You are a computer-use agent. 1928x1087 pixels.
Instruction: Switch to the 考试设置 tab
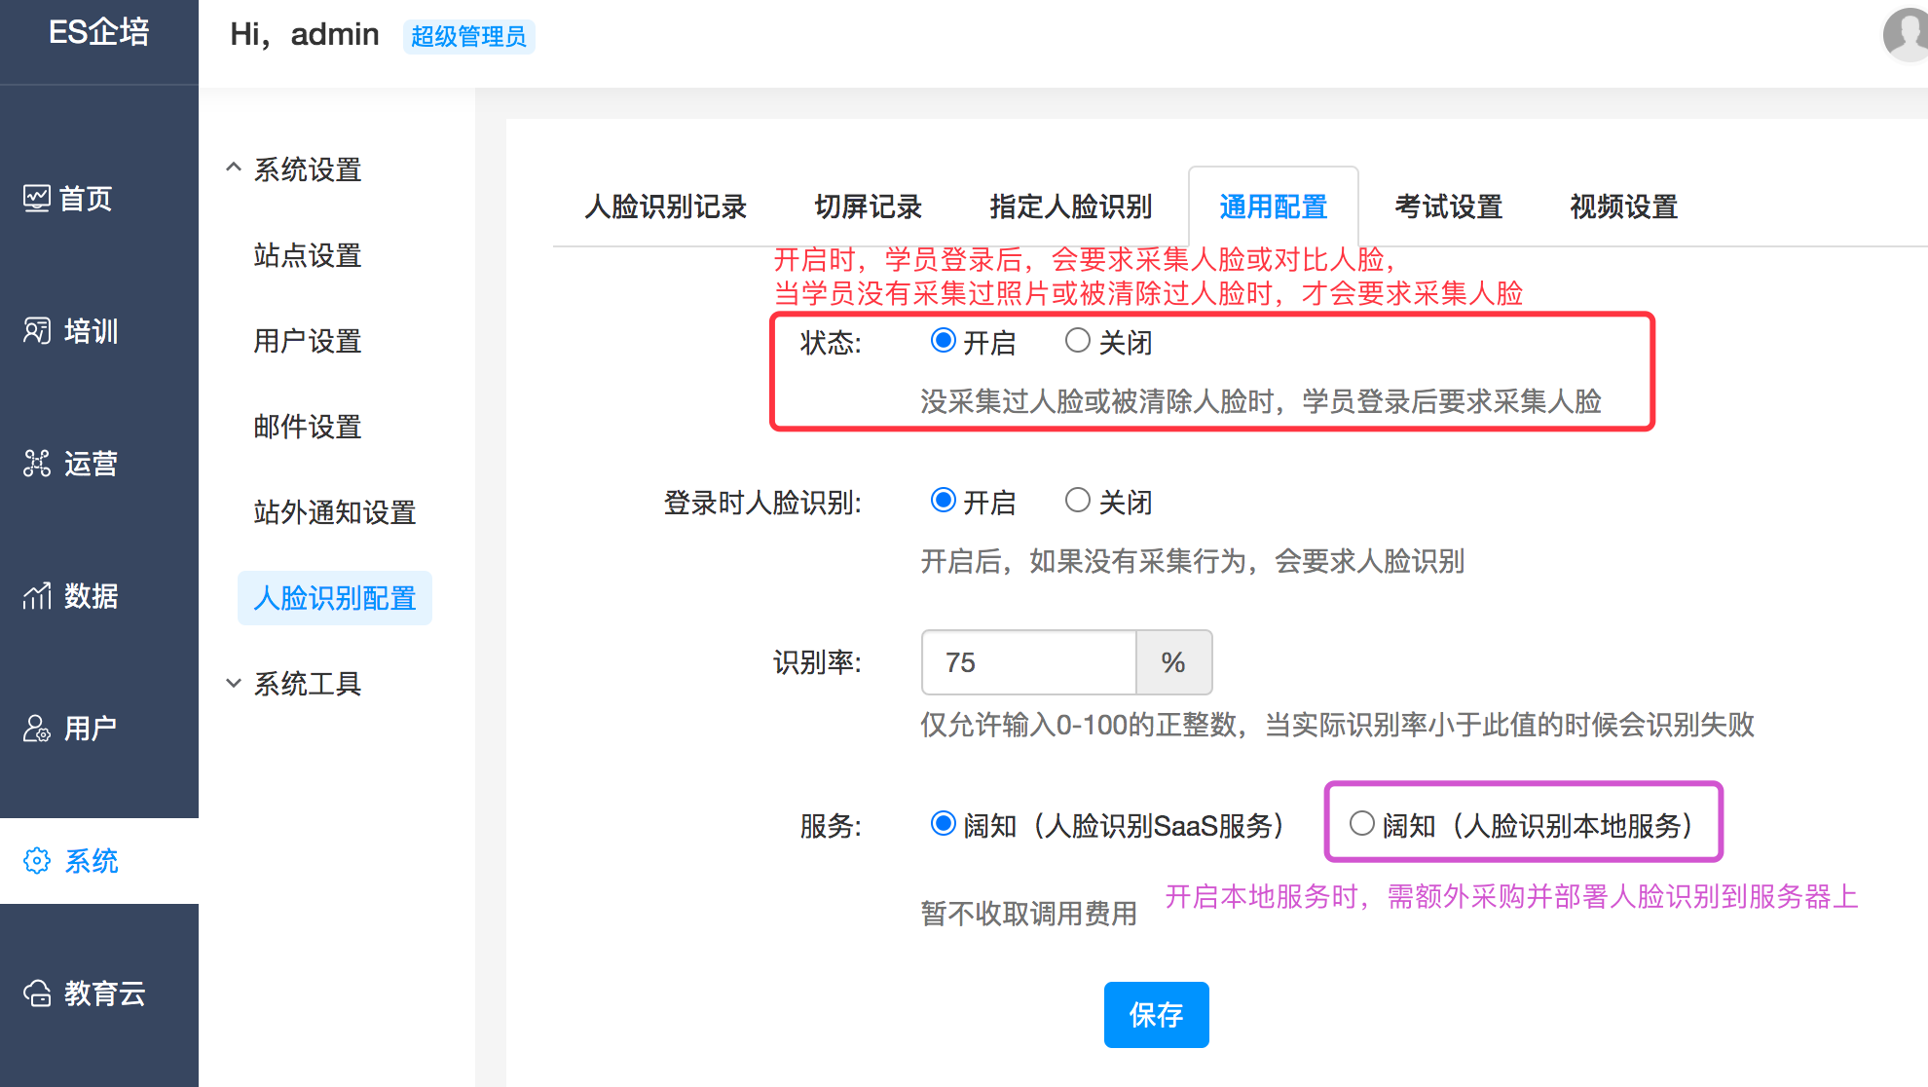1448,206
